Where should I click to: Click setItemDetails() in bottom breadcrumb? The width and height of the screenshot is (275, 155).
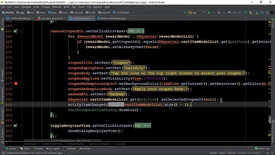tap(76, 144)
